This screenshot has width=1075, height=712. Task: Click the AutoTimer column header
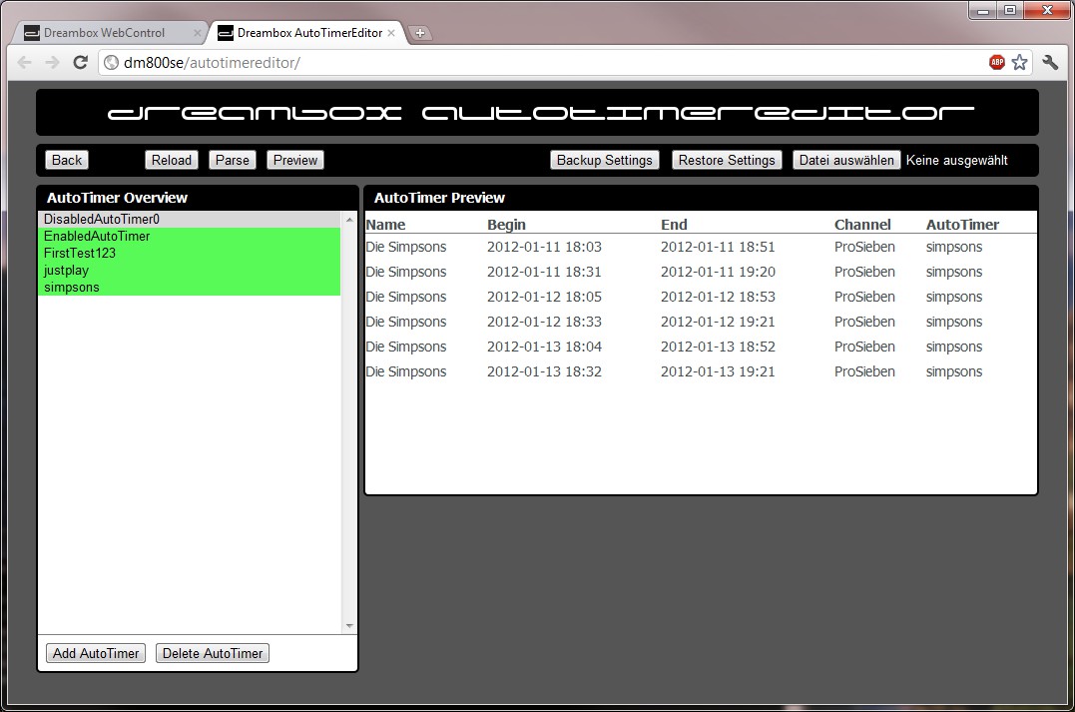pos(962,225)
